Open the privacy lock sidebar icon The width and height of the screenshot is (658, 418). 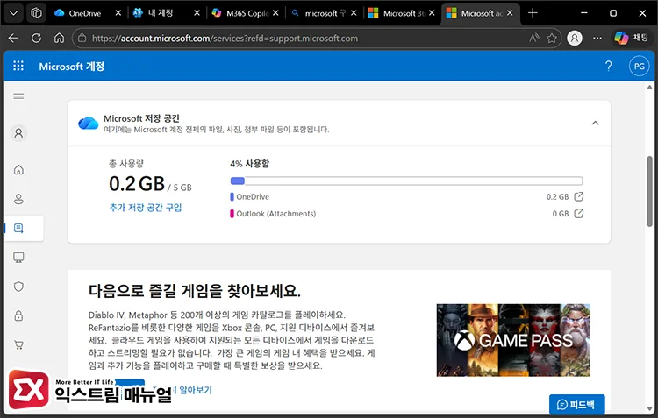tap(18, 315)
